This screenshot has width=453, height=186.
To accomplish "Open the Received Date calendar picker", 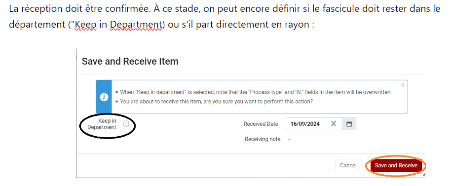I will point(349,124).
